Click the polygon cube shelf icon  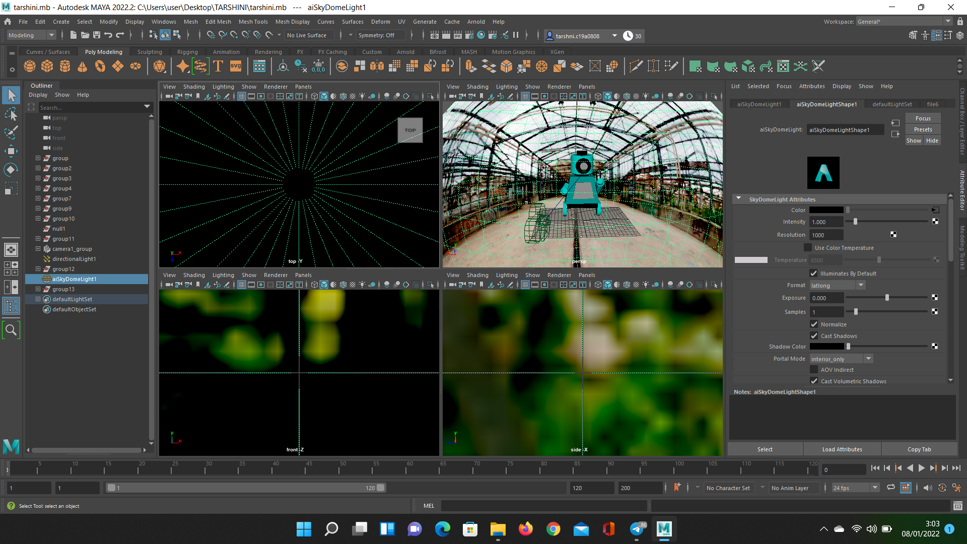[47, 66]
